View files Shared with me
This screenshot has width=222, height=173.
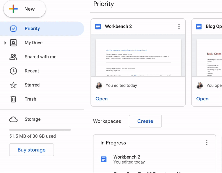(x=41, y=56)
